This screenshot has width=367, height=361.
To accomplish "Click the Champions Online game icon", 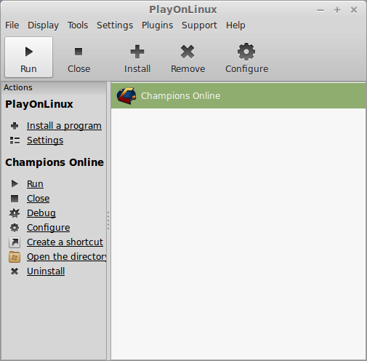I will (x=126, y=96).
